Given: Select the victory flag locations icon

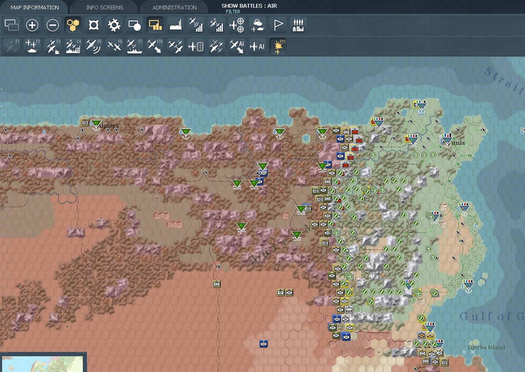Looking at the screenshot, I should point(278,25).
